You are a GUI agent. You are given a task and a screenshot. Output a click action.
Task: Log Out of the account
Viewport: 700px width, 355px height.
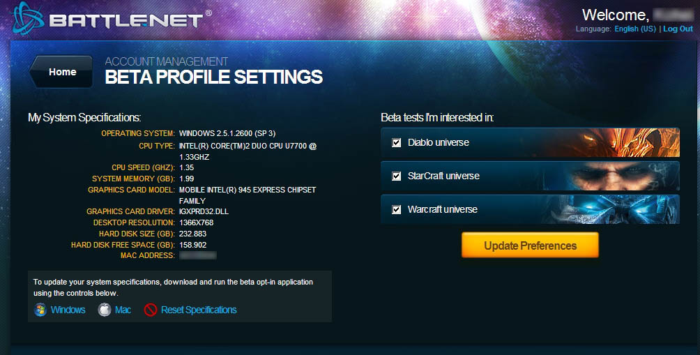click(x=678, y=29)
